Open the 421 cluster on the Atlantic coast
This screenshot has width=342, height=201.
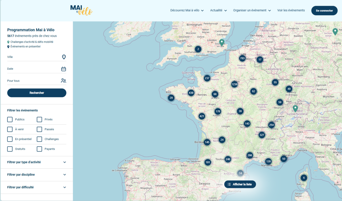click(202, 116)
